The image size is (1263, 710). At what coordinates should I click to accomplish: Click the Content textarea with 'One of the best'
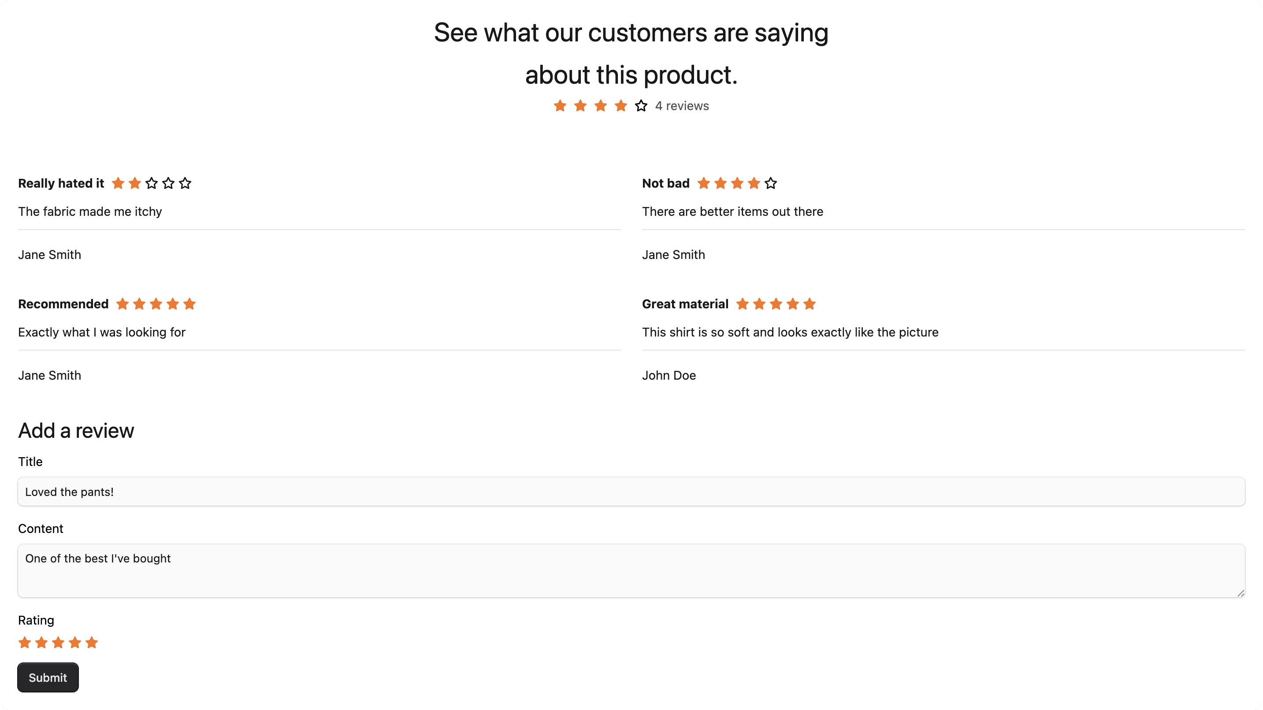(631, 571)
